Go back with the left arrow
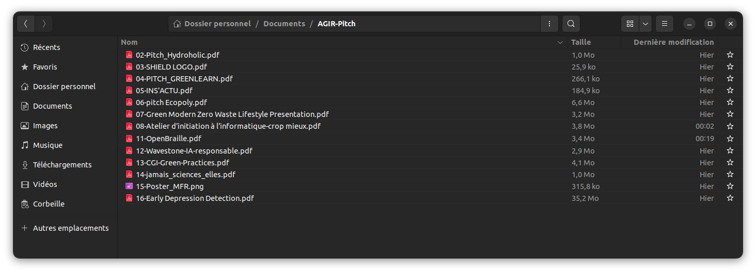This screenshot has width=756, height=273. (x=26, y=24)
